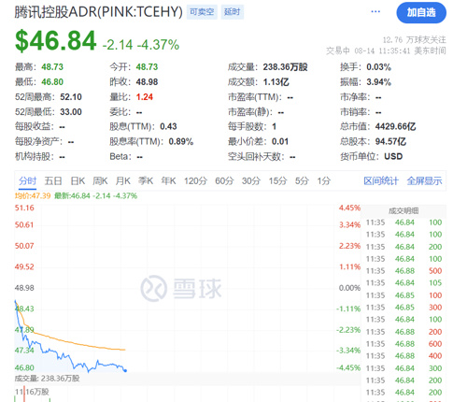Click the latest price dot on chart
The height and width of the screenshot is (402, 467).
click(125, 370)
